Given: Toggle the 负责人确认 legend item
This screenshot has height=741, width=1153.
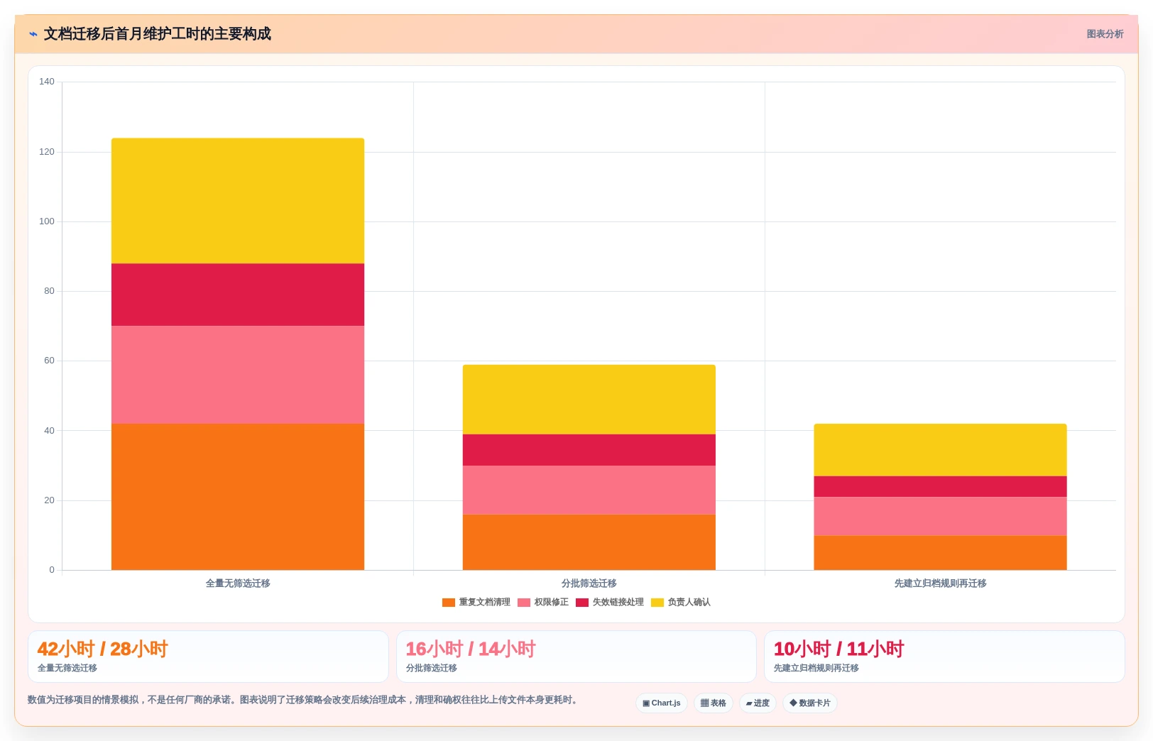Looking at the screenshot, I should click(681, 602).
